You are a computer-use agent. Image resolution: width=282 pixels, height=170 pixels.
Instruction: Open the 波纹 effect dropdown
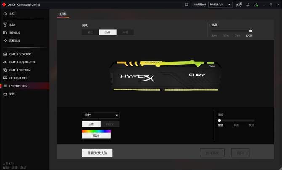point(100,115)
